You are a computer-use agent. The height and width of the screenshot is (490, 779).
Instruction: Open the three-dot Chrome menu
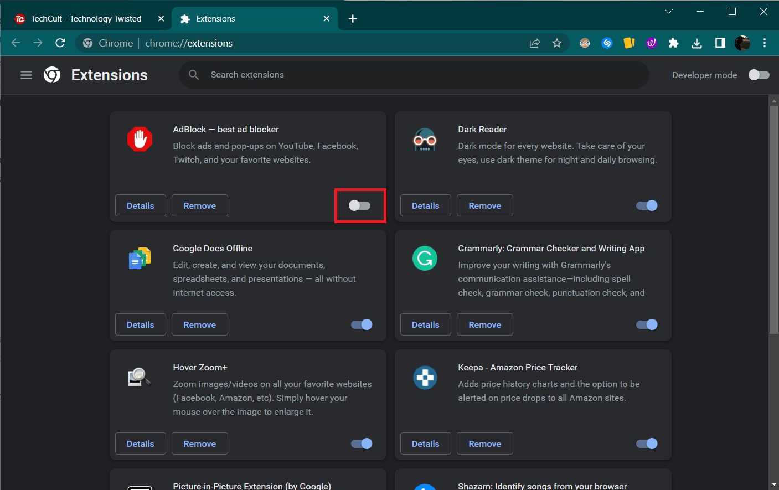pyautogui.click(x=765, y=43)
